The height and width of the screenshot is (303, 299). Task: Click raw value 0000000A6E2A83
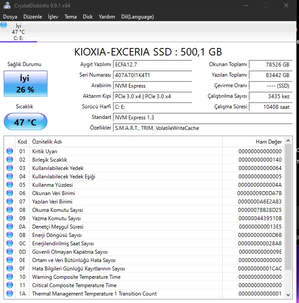point(260,202)
